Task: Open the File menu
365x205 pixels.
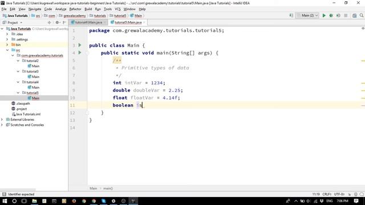Action: 4,9
